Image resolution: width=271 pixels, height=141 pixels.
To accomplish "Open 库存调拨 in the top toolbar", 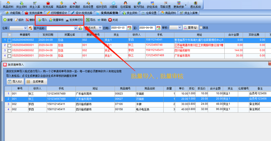I will tap(74, 4).
